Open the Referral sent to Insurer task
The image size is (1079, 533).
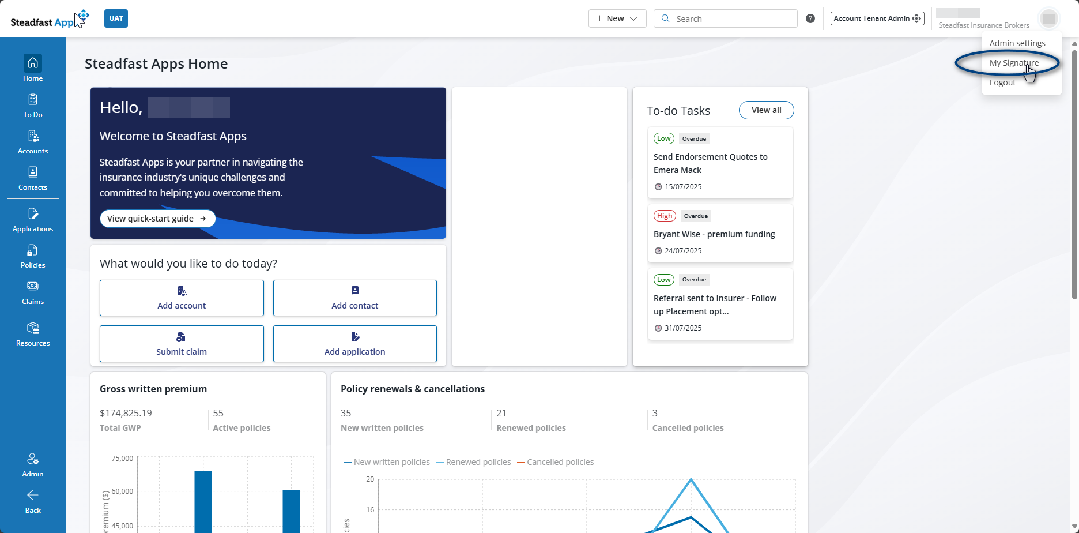720,304
